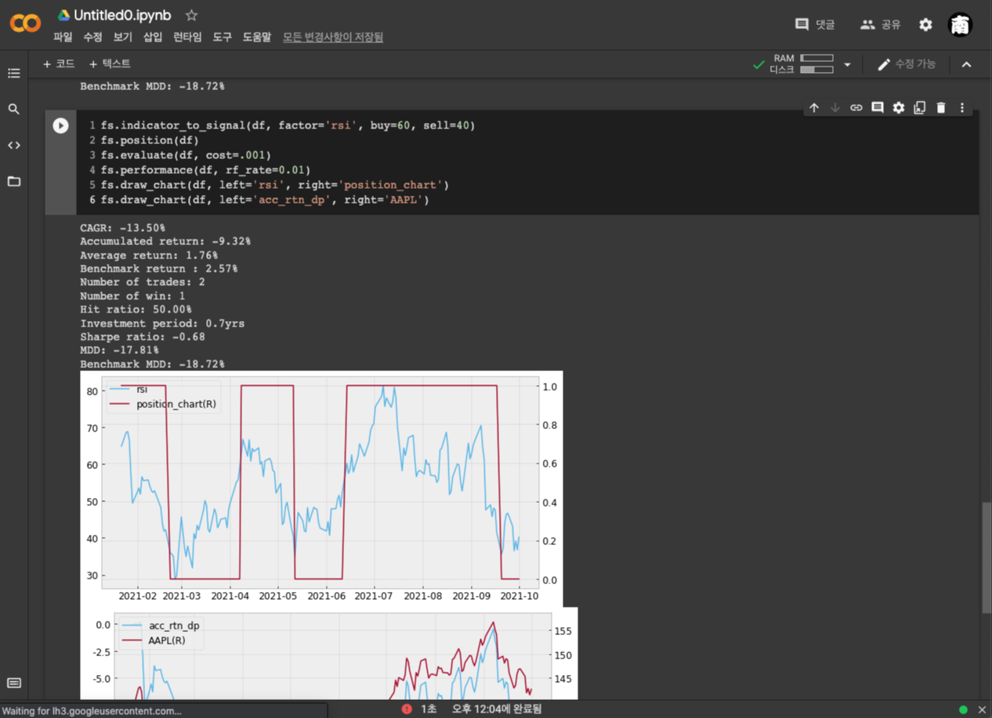Click the acc_rtn_dp and AAPL plot image
The height and width of the screenshot is (718, 992).
(x=328, y=653)
